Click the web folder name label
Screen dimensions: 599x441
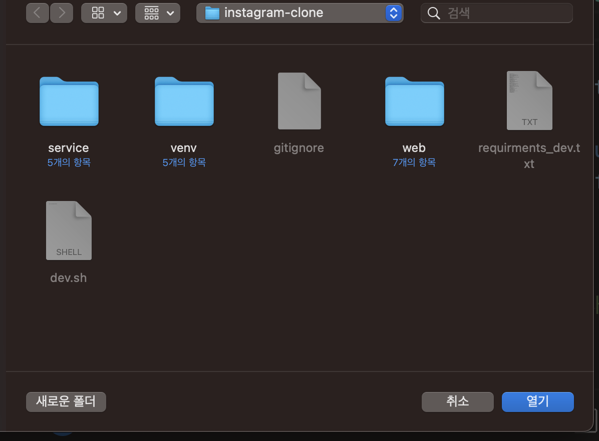tap(414, 148)
